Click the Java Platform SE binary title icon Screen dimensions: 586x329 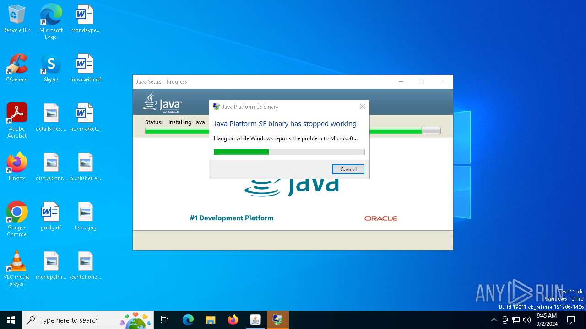coord(217,106)
